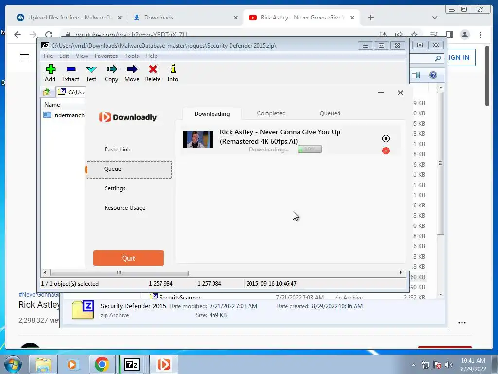This screenshot has width=498, height=374.
Task: Run Test on the archive
Action: click(x=91, y=73)
